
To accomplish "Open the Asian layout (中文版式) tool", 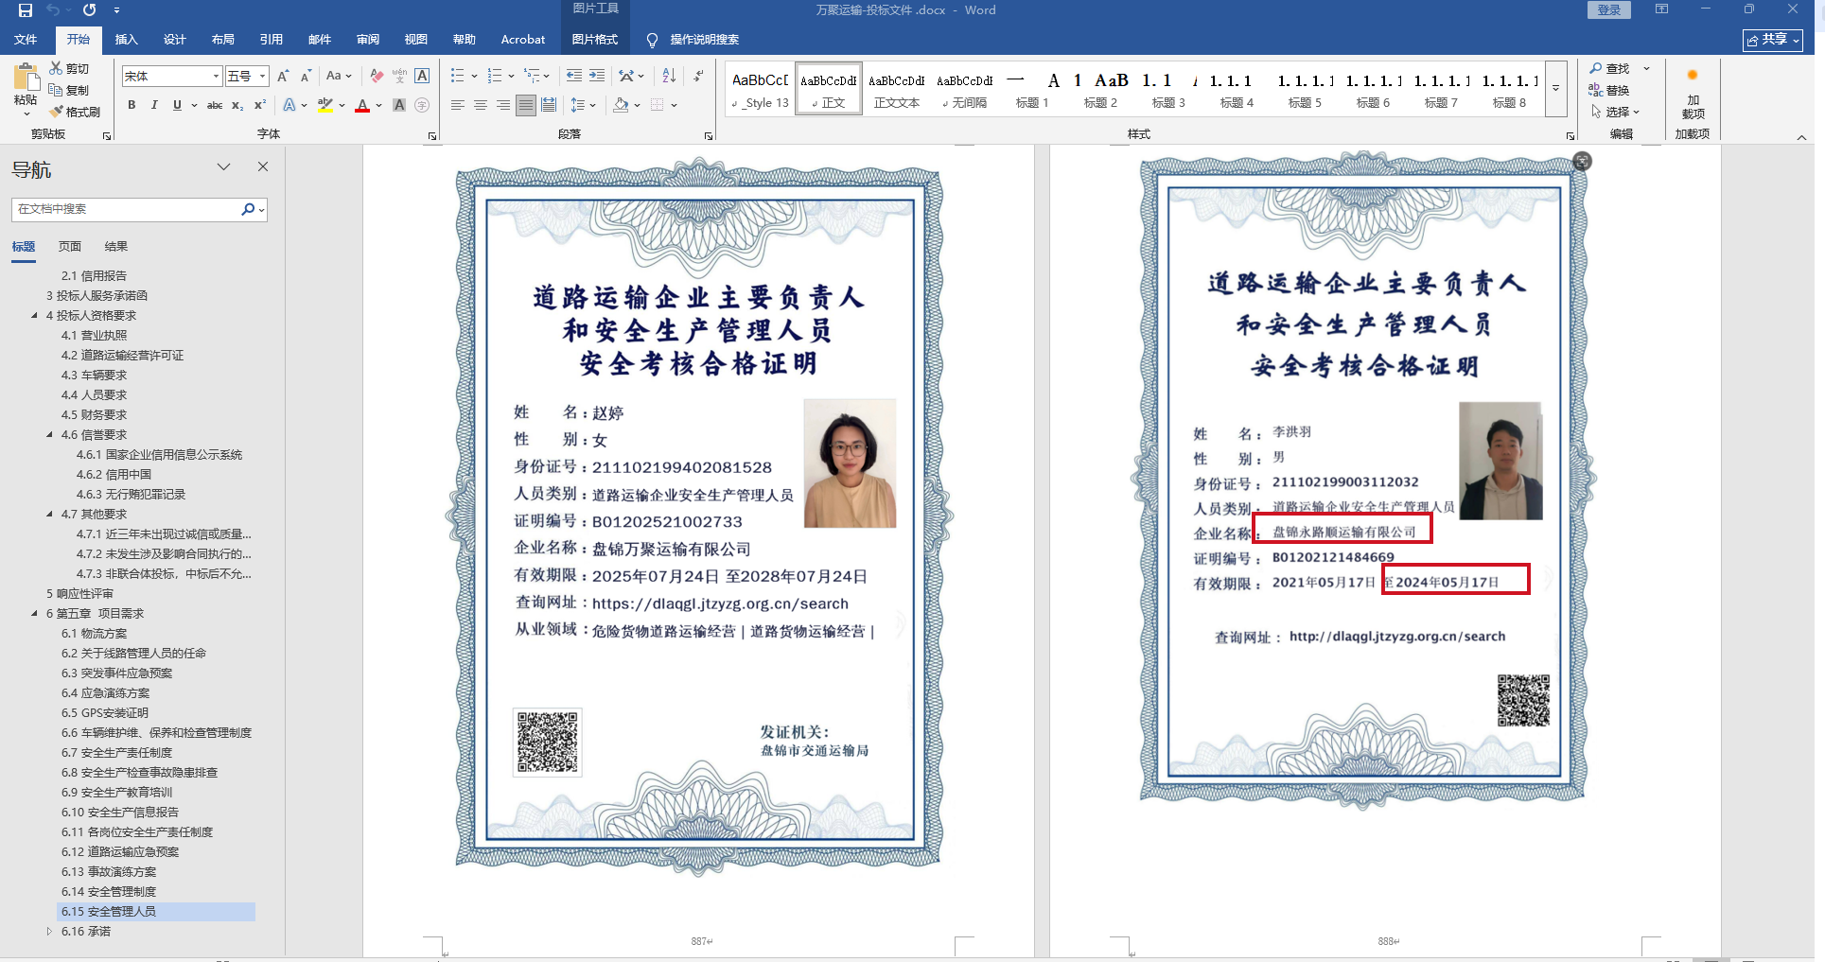I will (626, 76).
